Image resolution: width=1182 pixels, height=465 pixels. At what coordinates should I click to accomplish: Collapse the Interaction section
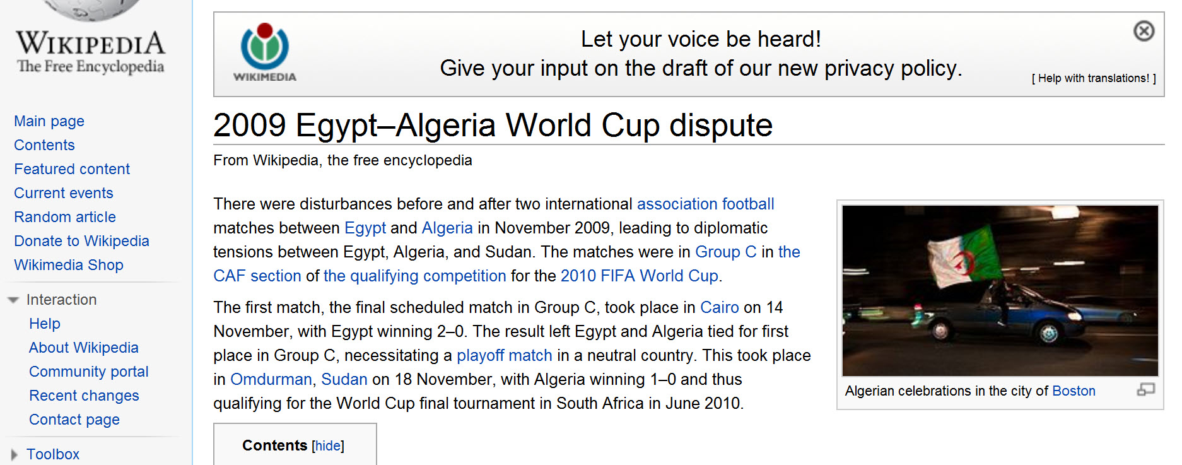pyautogui.click(x=14, y=300)
